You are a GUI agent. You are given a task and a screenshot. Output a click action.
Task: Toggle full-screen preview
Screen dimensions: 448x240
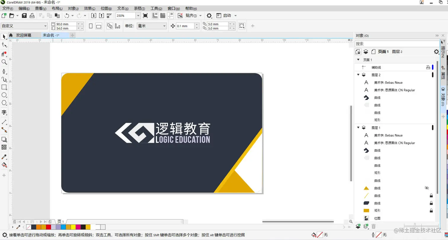pos(145,15)
